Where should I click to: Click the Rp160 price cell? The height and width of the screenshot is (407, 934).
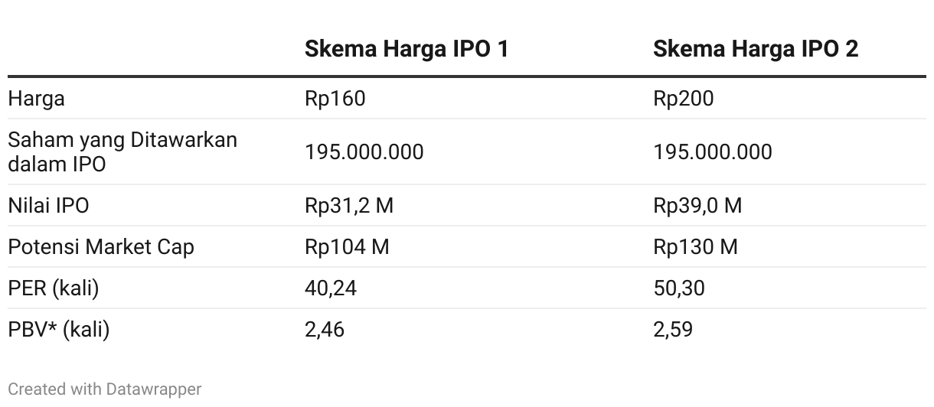(335, 99)
